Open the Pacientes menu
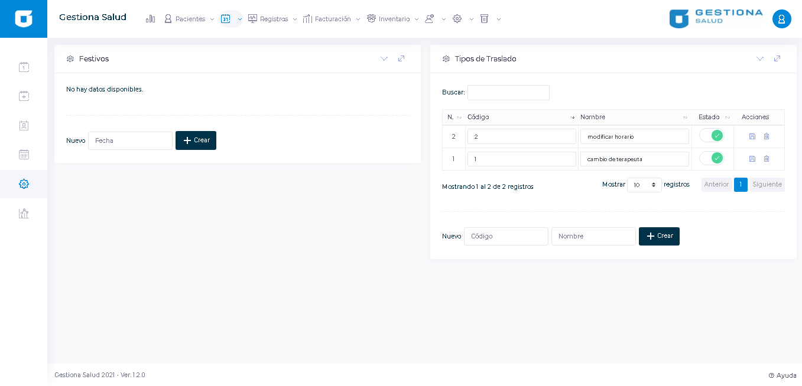This screenshot has height=386, width=802. tap(190, 19)
